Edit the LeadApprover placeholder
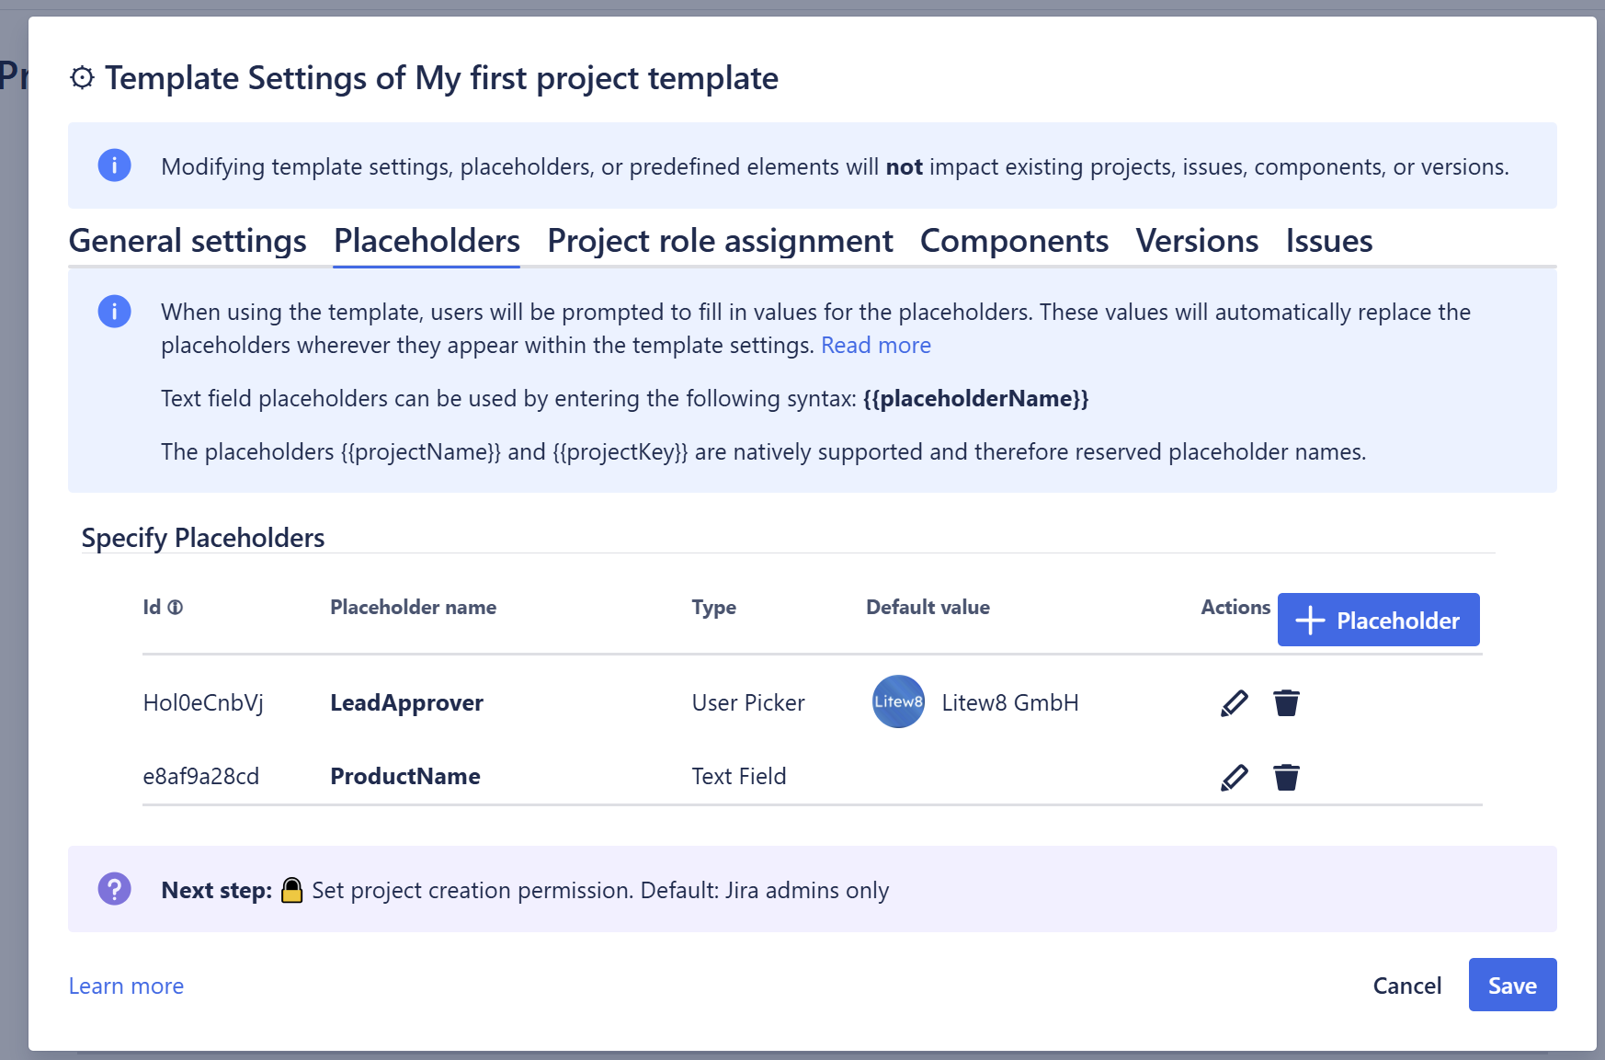Screen dimensions: 1605x1060 pyautogui.click(x=1235, y=702)
